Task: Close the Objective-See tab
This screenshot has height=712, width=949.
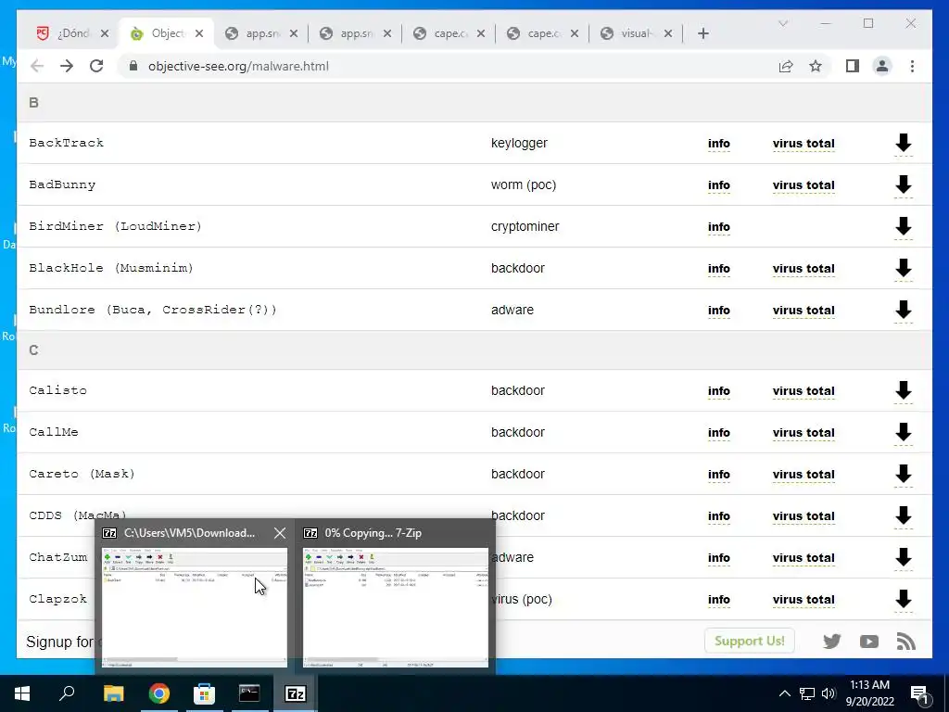Action: [199, 33]
